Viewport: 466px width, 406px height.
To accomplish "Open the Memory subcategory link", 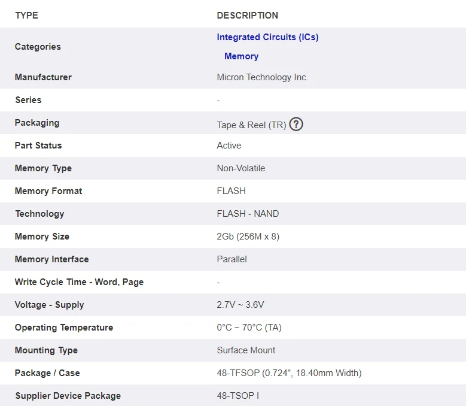I will [x=241, y=56].
